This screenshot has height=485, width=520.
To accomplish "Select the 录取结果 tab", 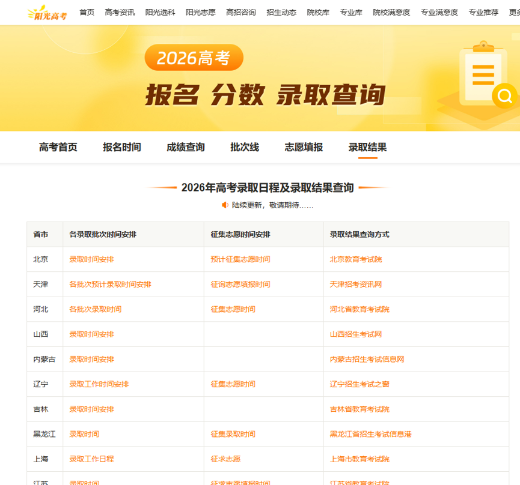I will tap(367, 147).
